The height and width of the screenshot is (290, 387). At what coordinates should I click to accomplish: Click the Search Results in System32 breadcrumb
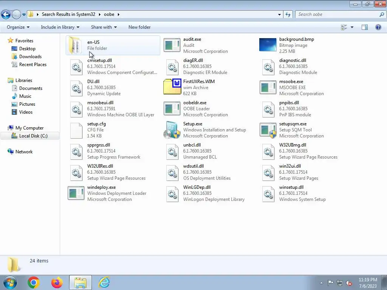[68, 14]
